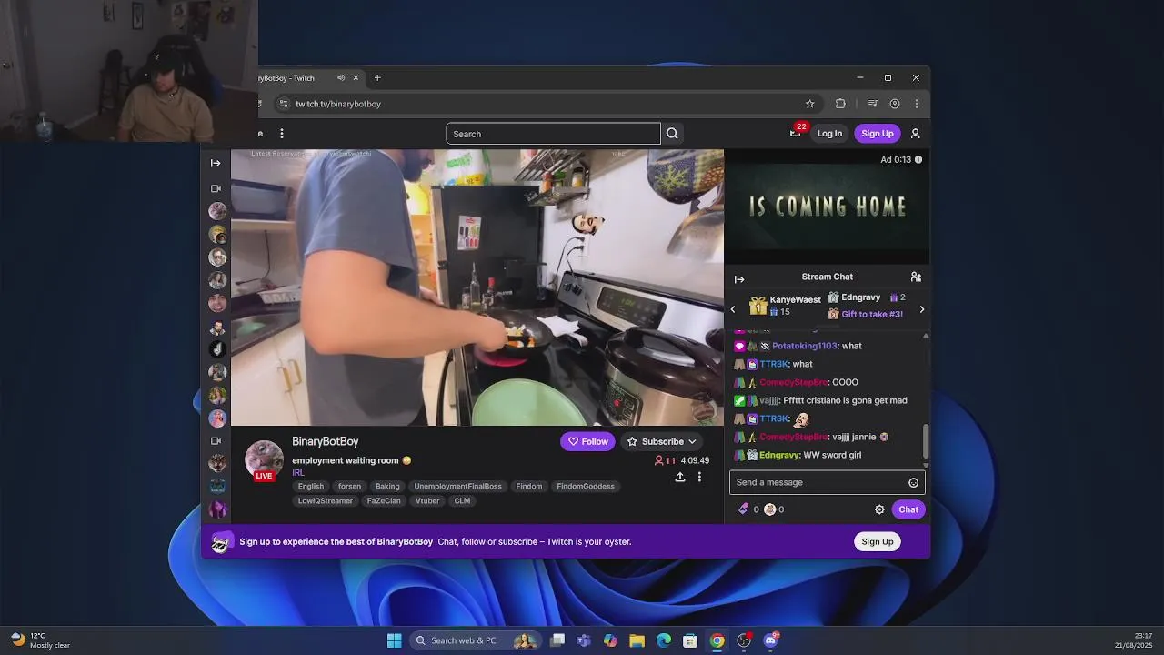1164x655 pixels.
Task: Open File Explorer from taskbar
Action: 637,640
